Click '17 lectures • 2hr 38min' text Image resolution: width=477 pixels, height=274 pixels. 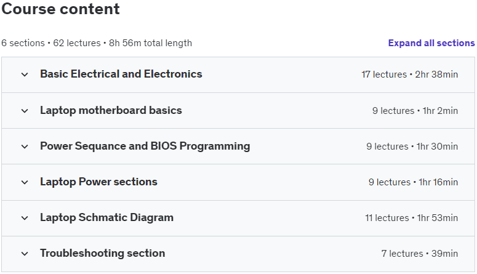[x=409, y=75]
